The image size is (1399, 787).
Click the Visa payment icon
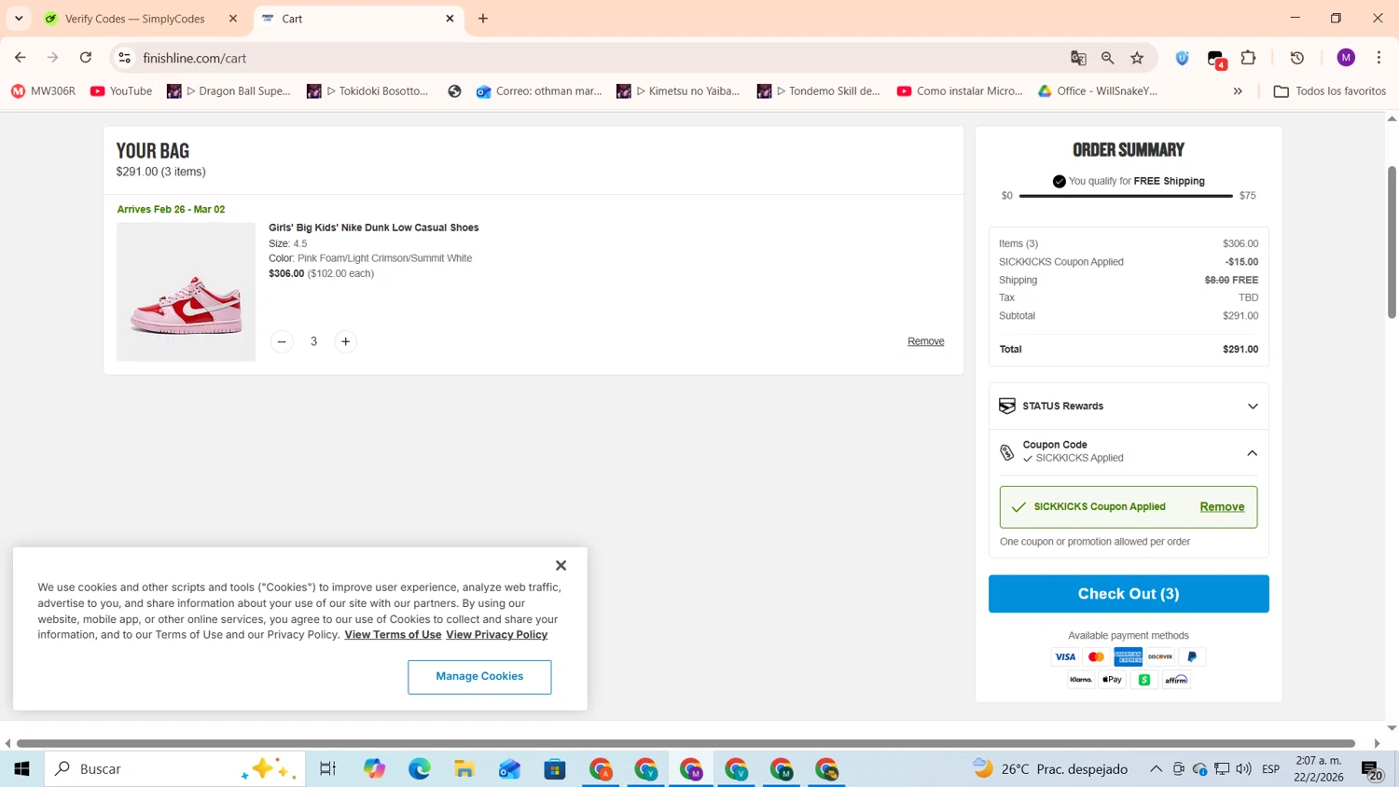1065,657
